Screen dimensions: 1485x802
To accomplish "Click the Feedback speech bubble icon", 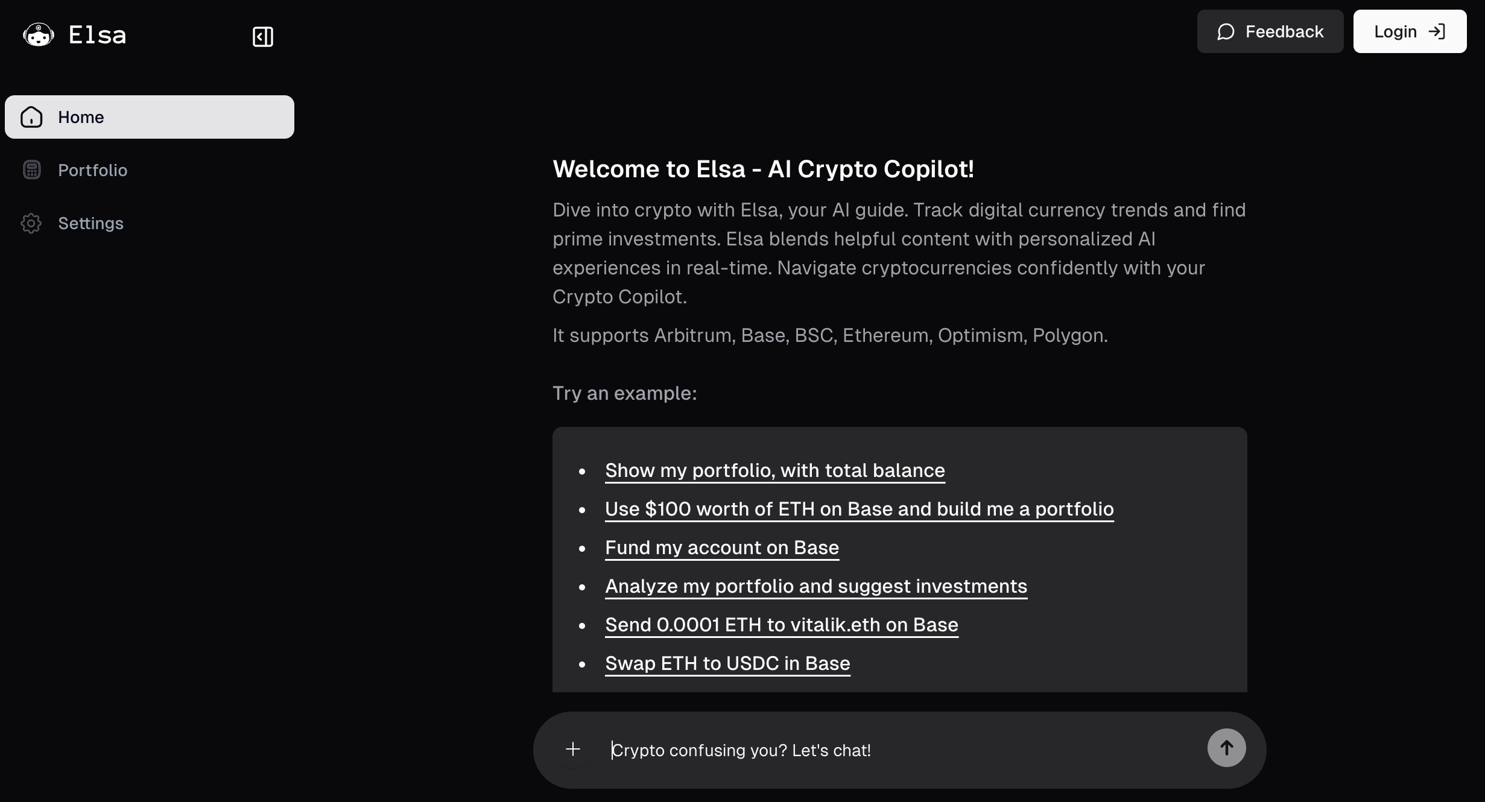I will pyautogui.click(x=1226, y=32).
